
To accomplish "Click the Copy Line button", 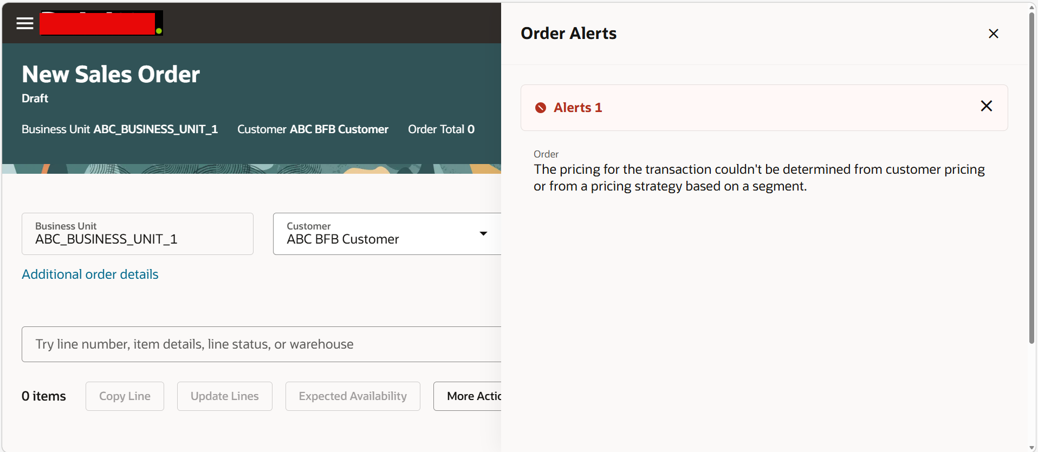I will 125,396.
